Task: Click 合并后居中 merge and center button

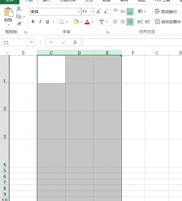Action: (x=168, y=22)
